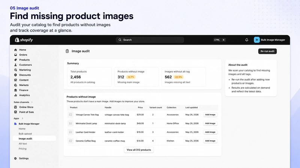Click the Image audit clipboard icon
The image size is (300, 168).
67,51
